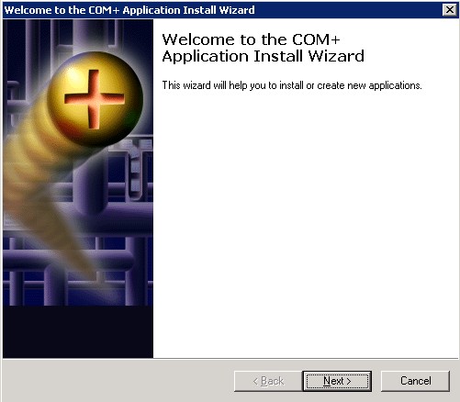Click the red plus symbol on the sphere
This screenshot has height=402, width=460.
pyautogui.click(x=95, y=99)
